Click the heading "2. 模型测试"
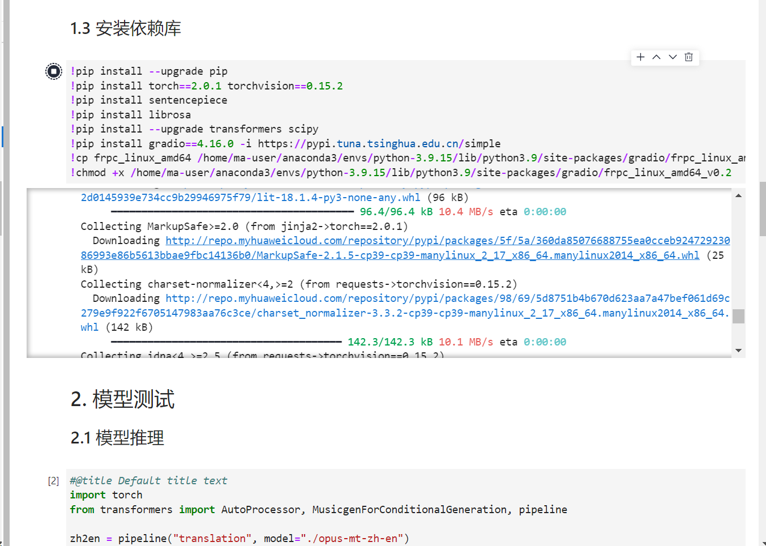This screenshot has height=546, width=766. pos(123,399)
